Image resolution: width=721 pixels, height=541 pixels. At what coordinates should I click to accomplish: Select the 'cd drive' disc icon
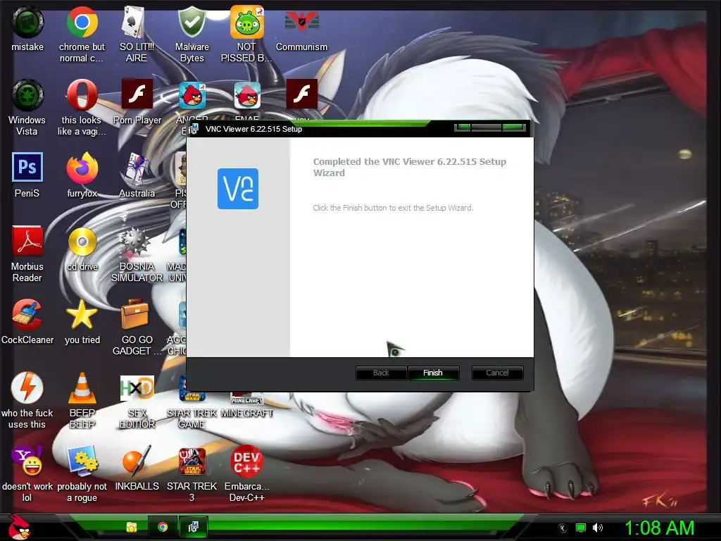click(82, 241)
